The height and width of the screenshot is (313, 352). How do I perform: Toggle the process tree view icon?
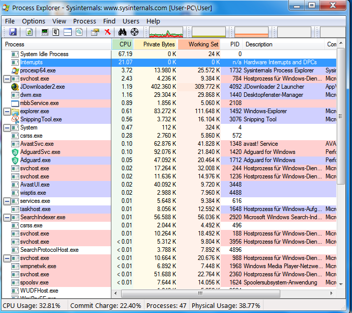[56, 32]
